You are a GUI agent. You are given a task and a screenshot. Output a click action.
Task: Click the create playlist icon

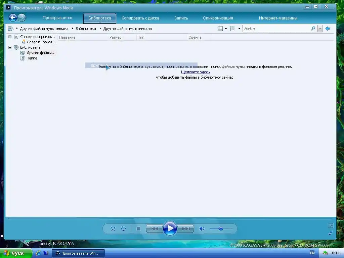tap(23, 42)
